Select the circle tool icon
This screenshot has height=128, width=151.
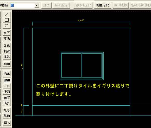coord(7,26)
